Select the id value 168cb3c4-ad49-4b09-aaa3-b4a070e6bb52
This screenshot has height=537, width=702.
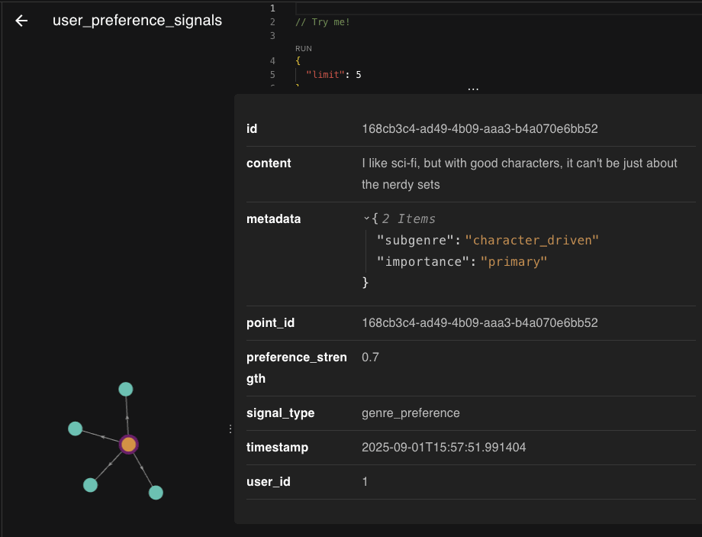point(479,128)
